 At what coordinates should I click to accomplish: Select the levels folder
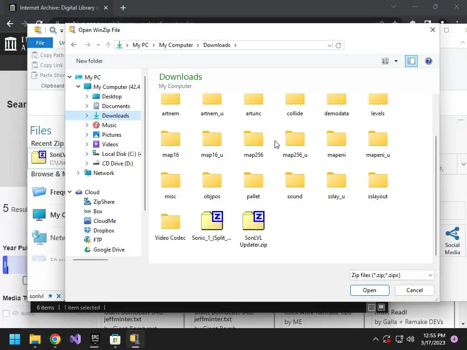click(378, 105)
